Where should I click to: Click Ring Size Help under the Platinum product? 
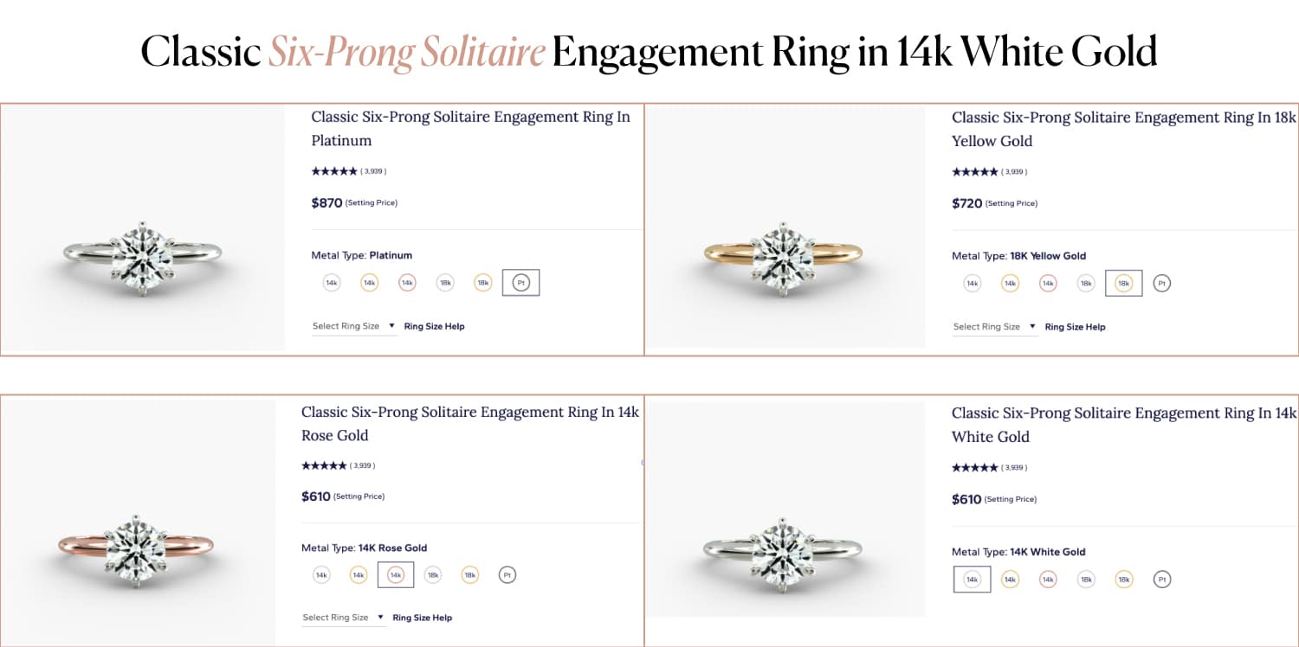434,326
